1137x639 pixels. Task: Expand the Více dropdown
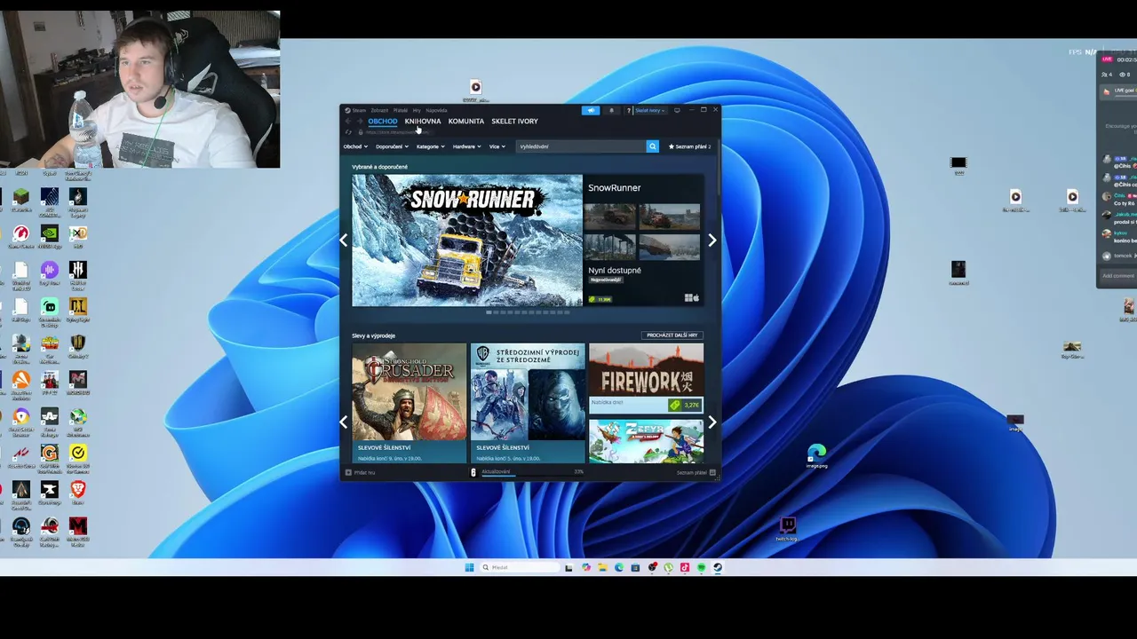click(x=497, y=146)
